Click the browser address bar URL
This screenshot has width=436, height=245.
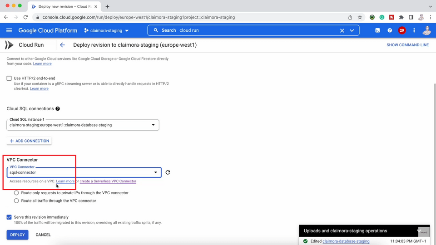click(x=139, y=17)
